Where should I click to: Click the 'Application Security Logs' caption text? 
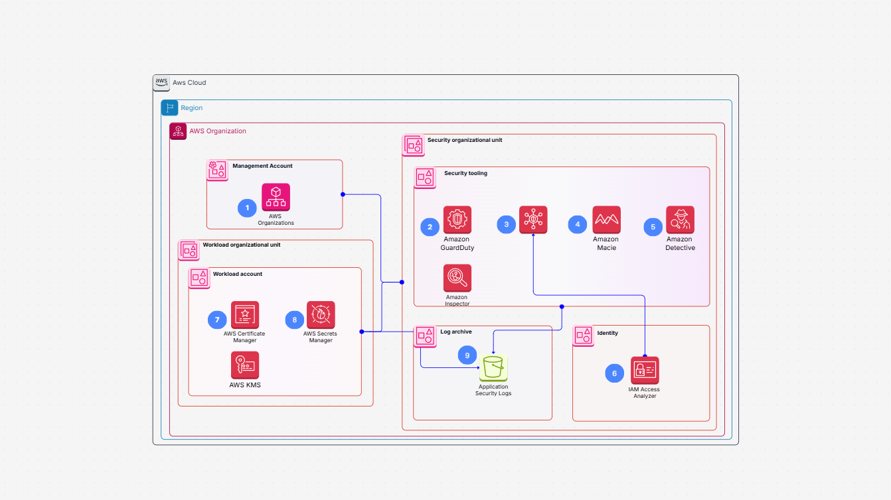coord(493,390)
